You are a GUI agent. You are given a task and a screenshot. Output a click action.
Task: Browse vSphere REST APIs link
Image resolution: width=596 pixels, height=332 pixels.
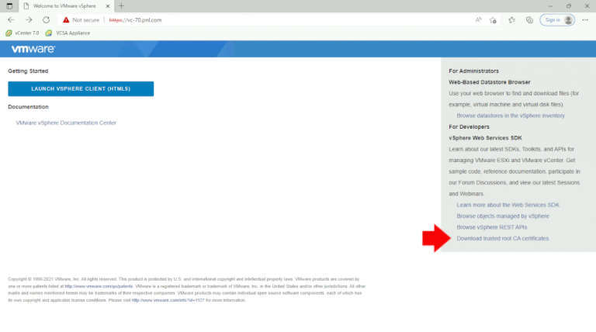(492, 227)
